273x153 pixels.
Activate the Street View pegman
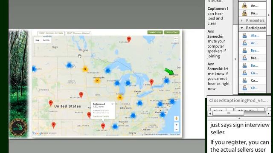[176, 118]
